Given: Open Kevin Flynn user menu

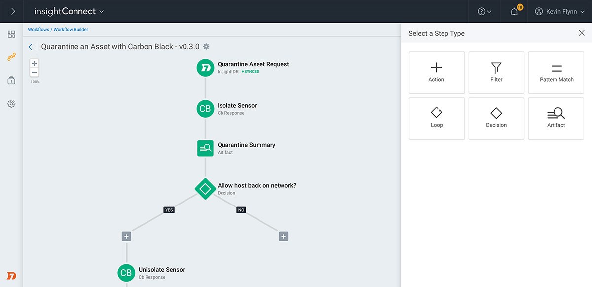Looking at the screenshot, I should tap(559, 12).
